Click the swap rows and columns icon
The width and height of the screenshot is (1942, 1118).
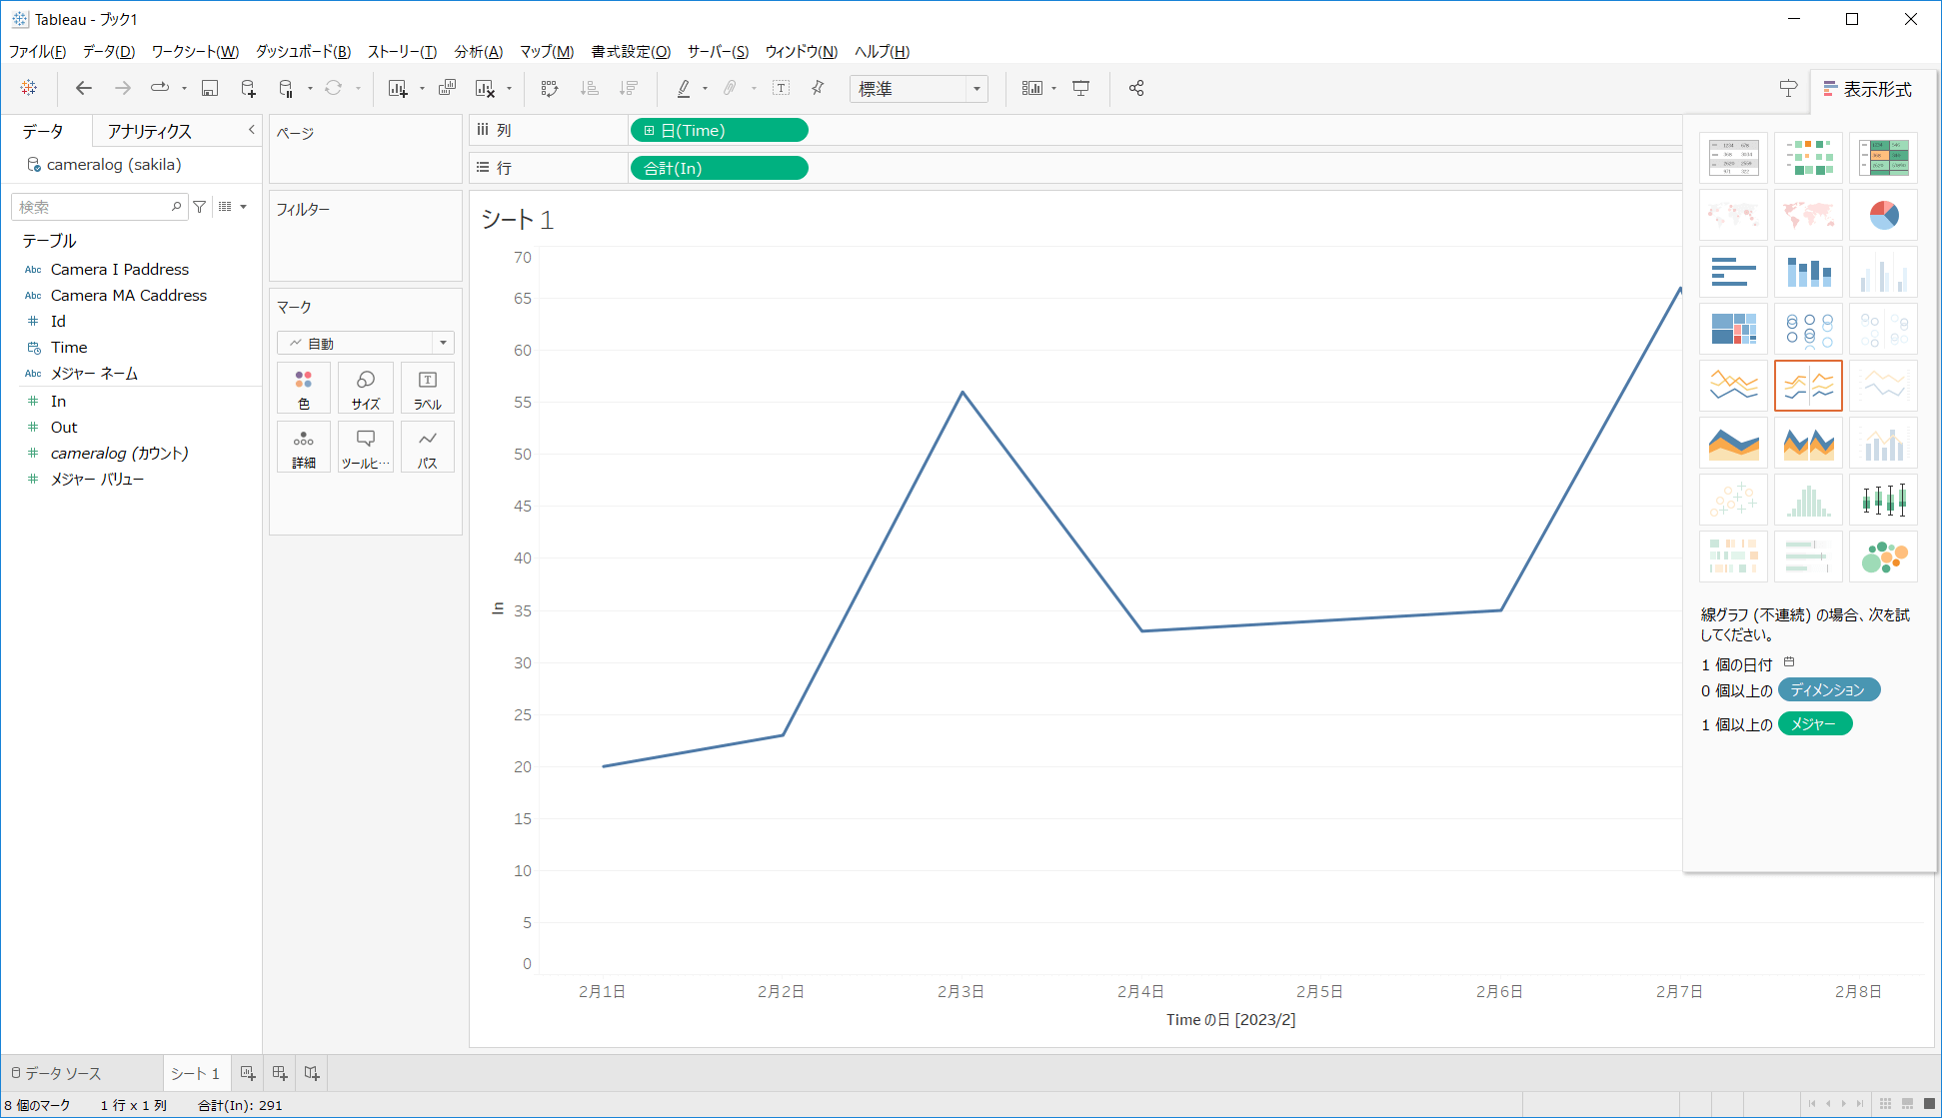[x=550, y=89]
